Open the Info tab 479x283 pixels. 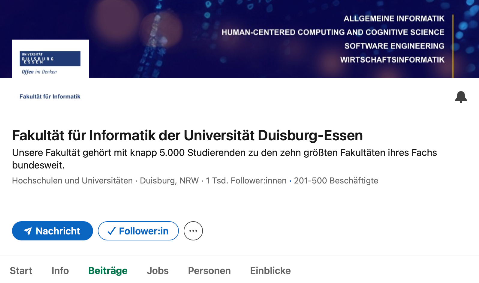pos(60,271)
